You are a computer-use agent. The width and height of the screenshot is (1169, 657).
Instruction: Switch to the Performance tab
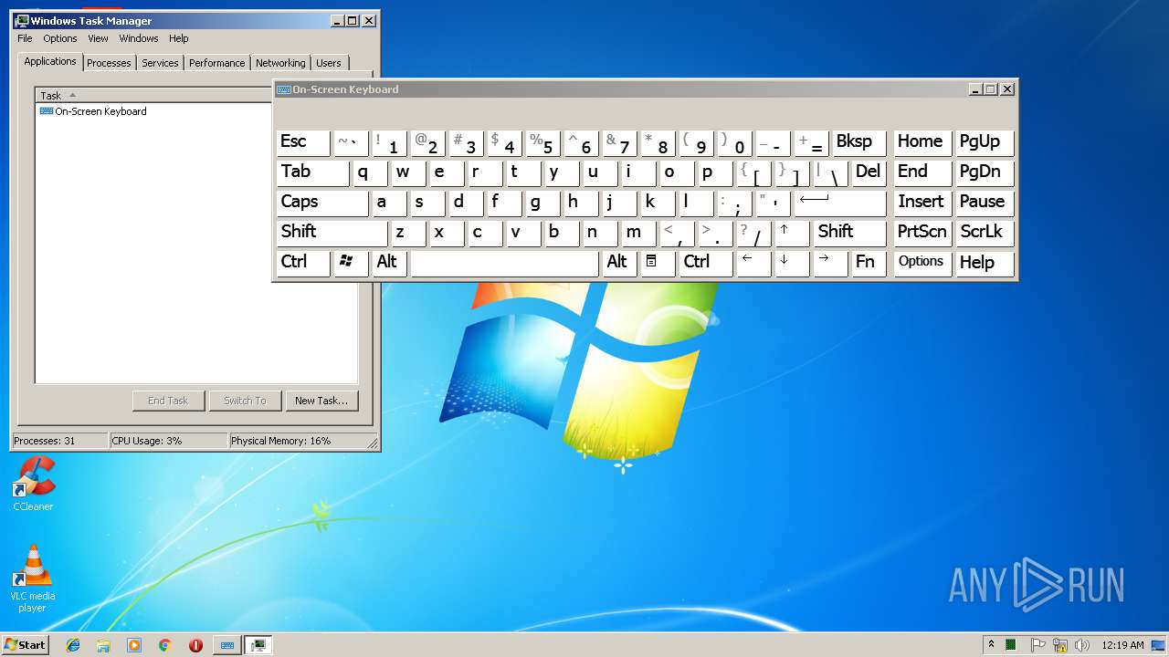(x=217, y=63)
